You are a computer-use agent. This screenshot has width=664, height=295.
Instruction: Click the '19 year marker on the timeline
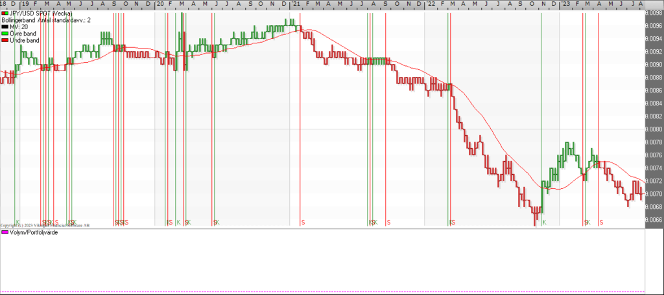tap(25, 3)
